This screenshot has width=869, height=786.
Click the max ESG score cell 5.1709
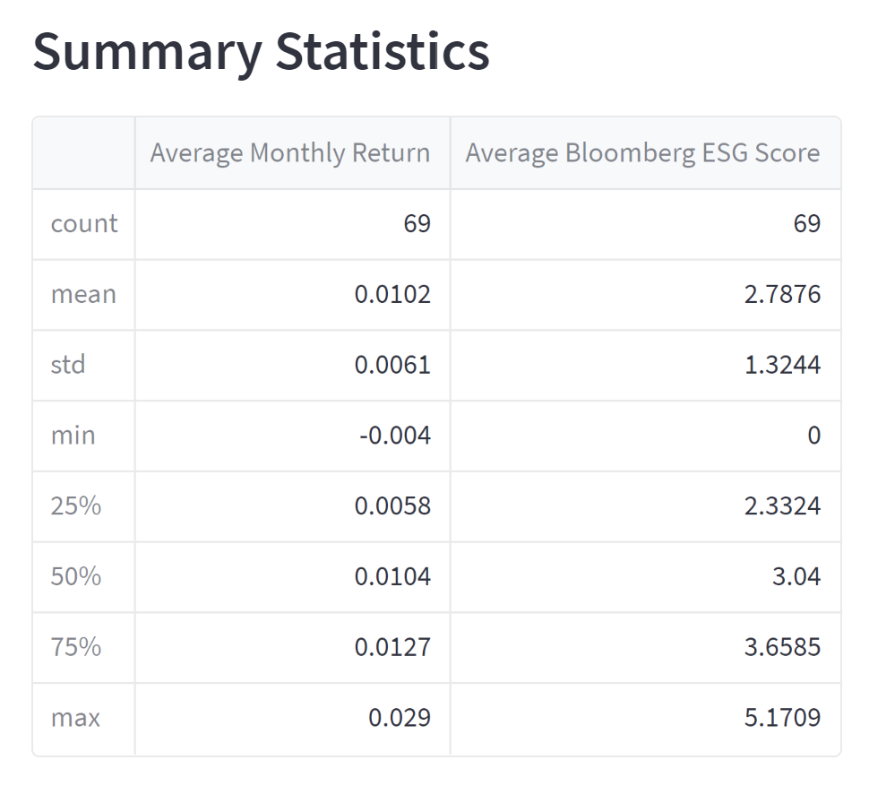tap(782, 718)
